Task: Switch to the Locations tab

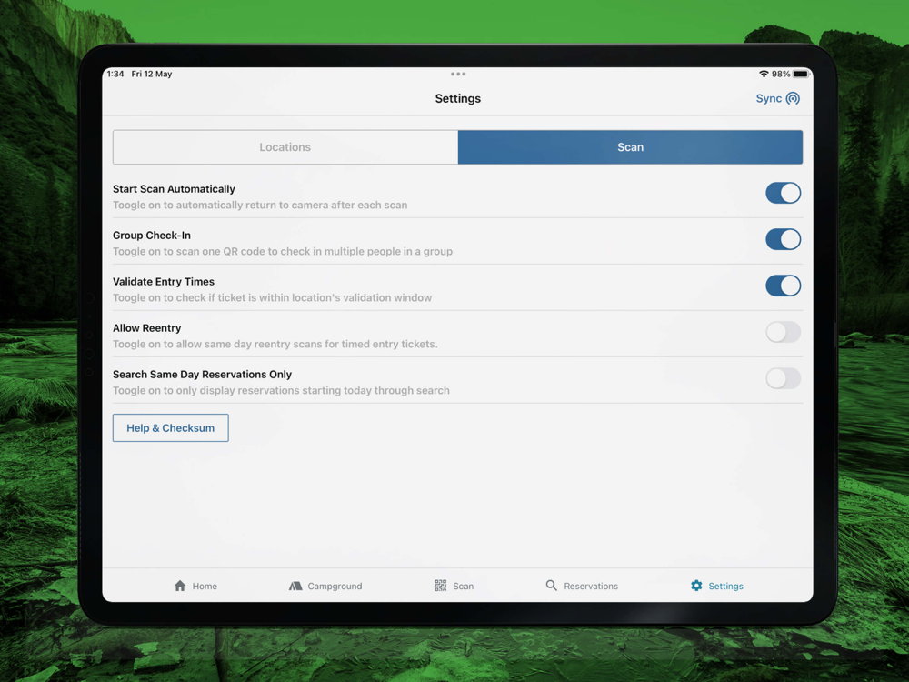Action: coord(285,147)
